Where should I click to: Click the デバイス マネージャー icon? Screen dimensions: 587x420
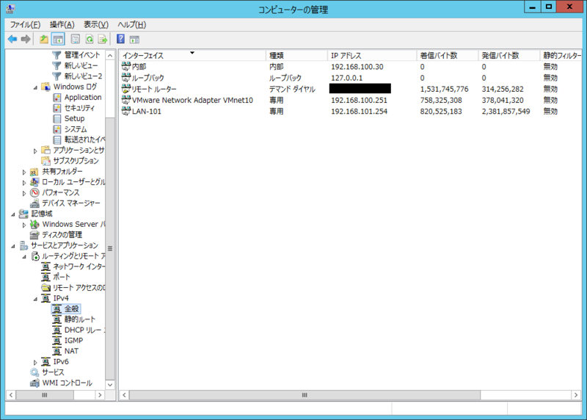(x=34, y=203)
